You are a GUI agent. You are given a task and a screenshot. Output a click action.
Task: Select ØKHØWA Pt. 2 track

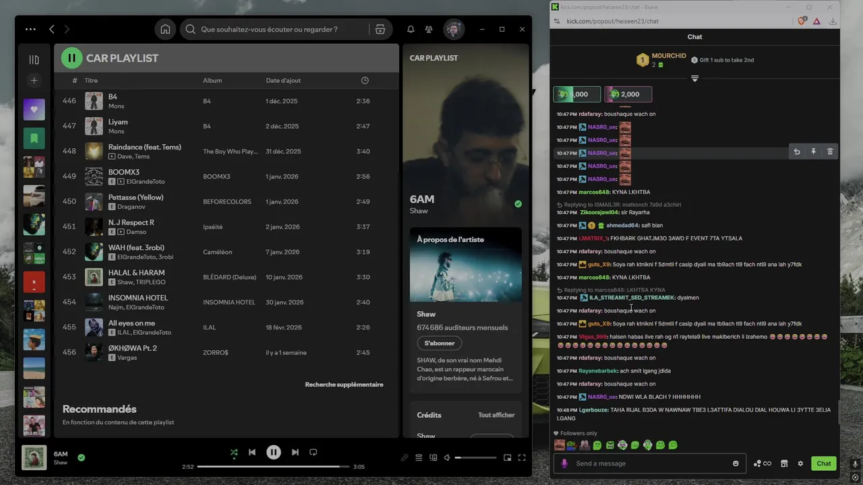pos(227,352)
